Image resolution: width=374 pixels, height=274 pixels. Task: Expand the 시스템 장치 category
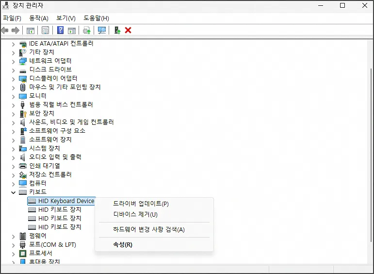click(x=14, y=149)
